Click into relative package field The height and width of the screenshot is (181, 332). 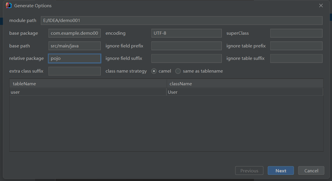click(x=75, y=58)
